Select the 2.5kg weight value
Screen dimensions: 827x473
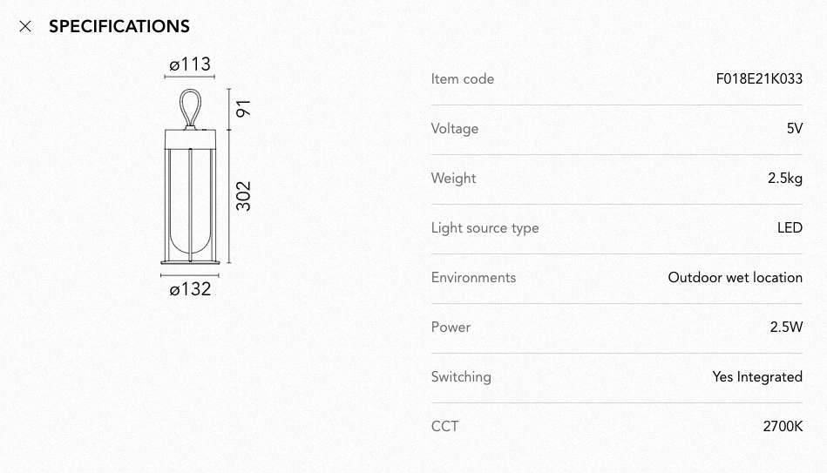pos(785,179)
